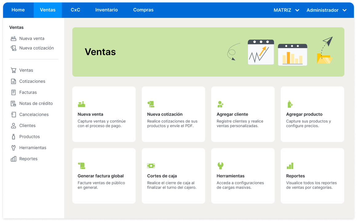This screenshot has height=222, width=357.
Task: Click the Herramientas wrench sidebar icon
Action: (x=14, y=148)
